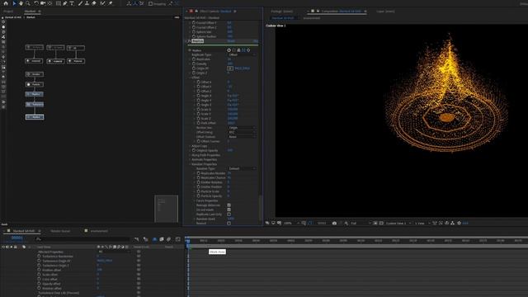Image resolution: width=528 pixels, height=297 pixels.
Task: Click the Origin XY coordinate value
Action: (242, 68)
